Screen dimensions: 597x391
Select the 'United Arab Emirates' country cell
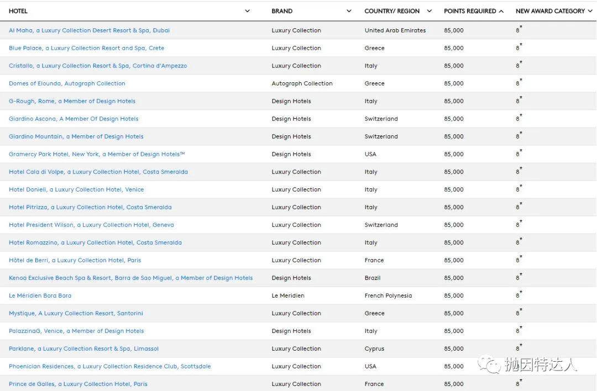coord(395,30)
